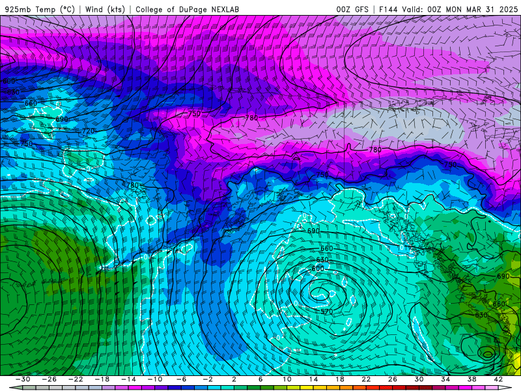The width and height of the screenshot is (521, 391).
Task: Click the "925mb Temp (°C)" title text
Action: tap(40, 9)
